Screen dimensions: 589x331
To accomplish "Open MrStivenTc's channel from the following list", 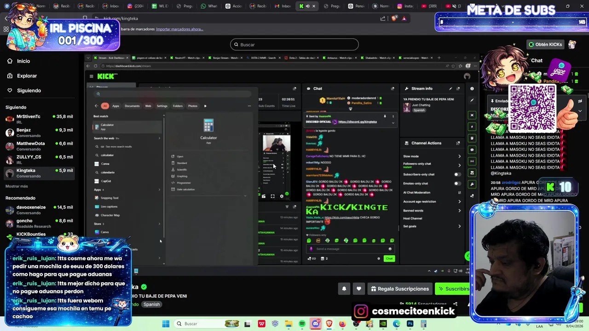I will [x=39, y=119].
